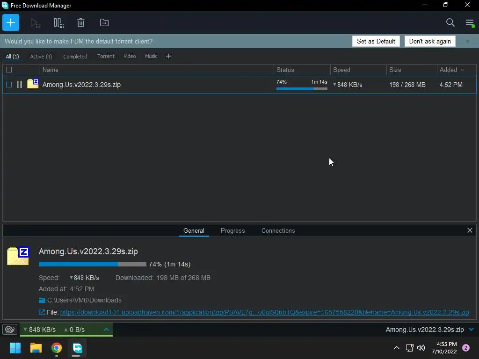Open the Downloads folder icon in details

tap(42, 301)
